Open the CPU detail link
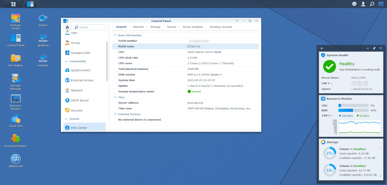This screenshot has width=387, height=185. (x=217, y=52)
